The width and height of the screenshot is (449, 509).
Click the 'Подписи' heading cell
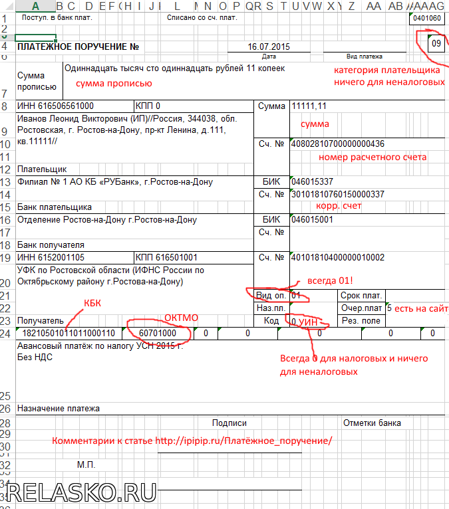(229, 423)
